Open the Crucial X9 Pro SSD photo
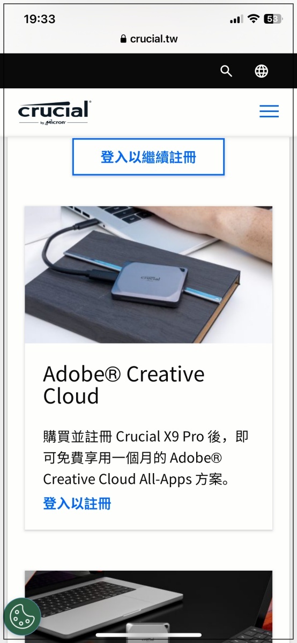The height and width of the screenshot is (643, 297). pos(148,275)
